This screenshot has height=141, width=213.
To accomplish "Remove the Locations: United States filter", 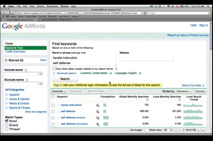I will click(x=111, y=73).
